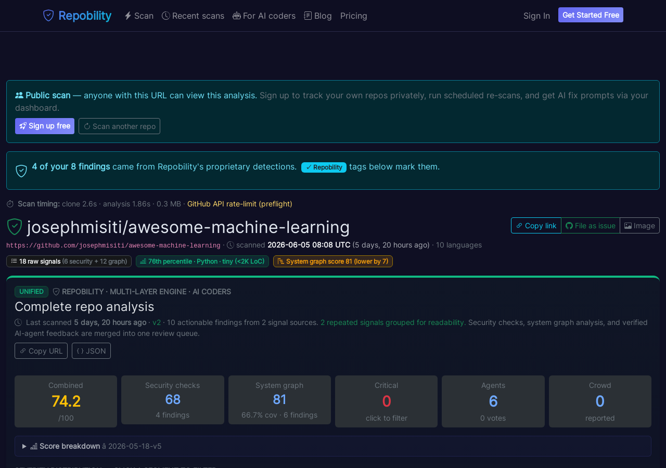Filter by the Critical score card
The width and height of the screenshot is (666, 468).
386,401
